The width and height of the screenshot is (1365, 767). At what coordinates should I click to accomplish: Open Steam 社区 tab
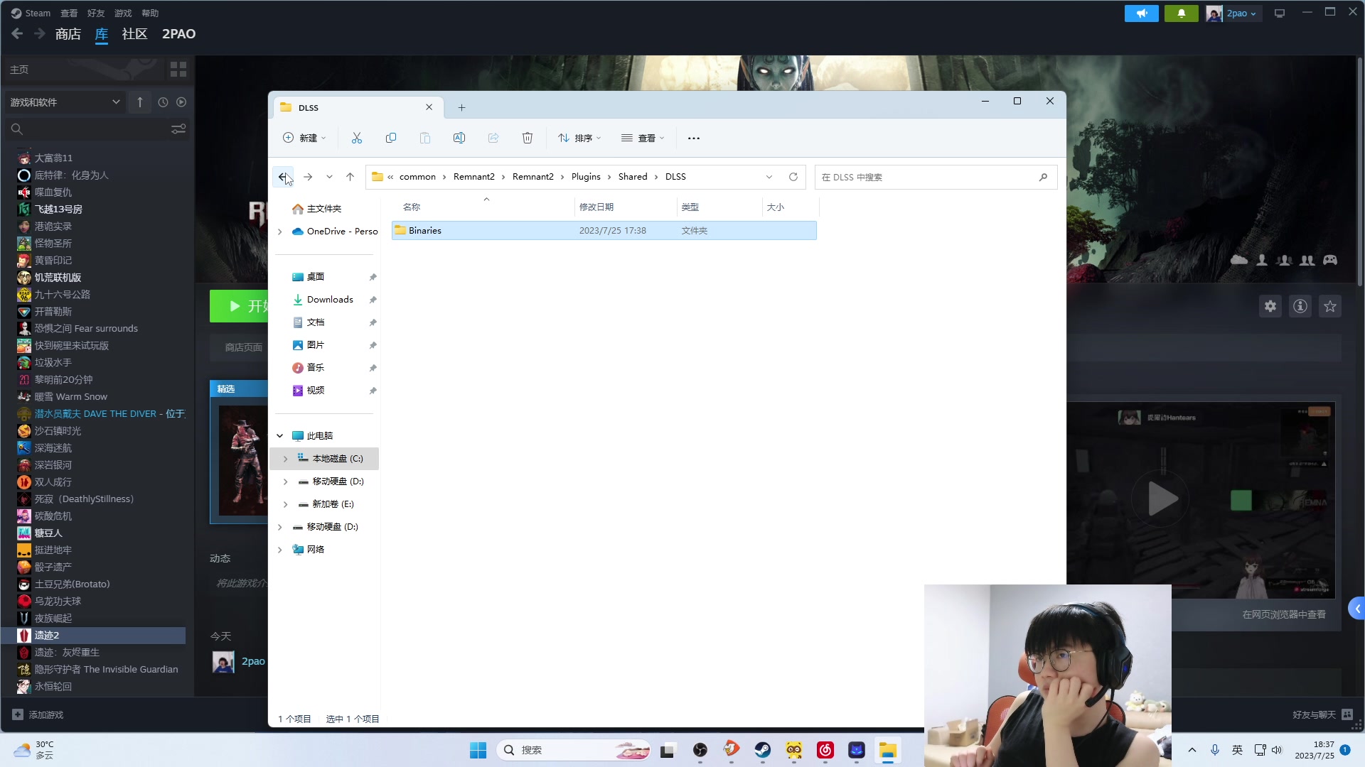(134, 33)
